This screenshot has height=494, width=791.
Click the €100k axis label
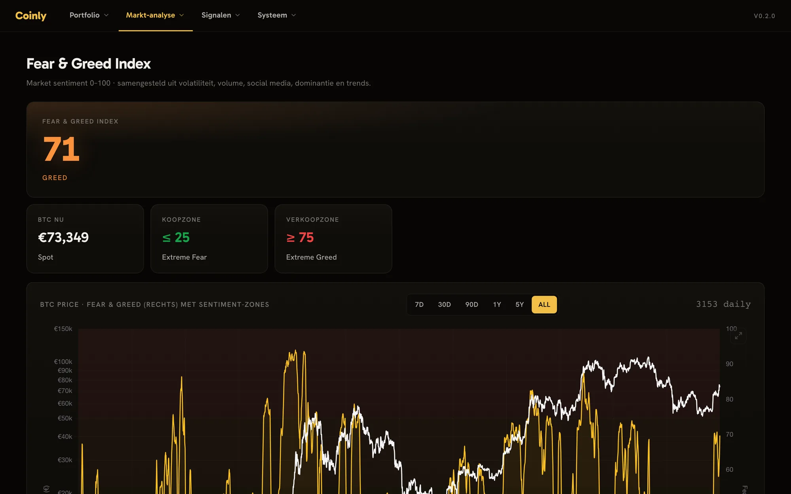[63, 362]
